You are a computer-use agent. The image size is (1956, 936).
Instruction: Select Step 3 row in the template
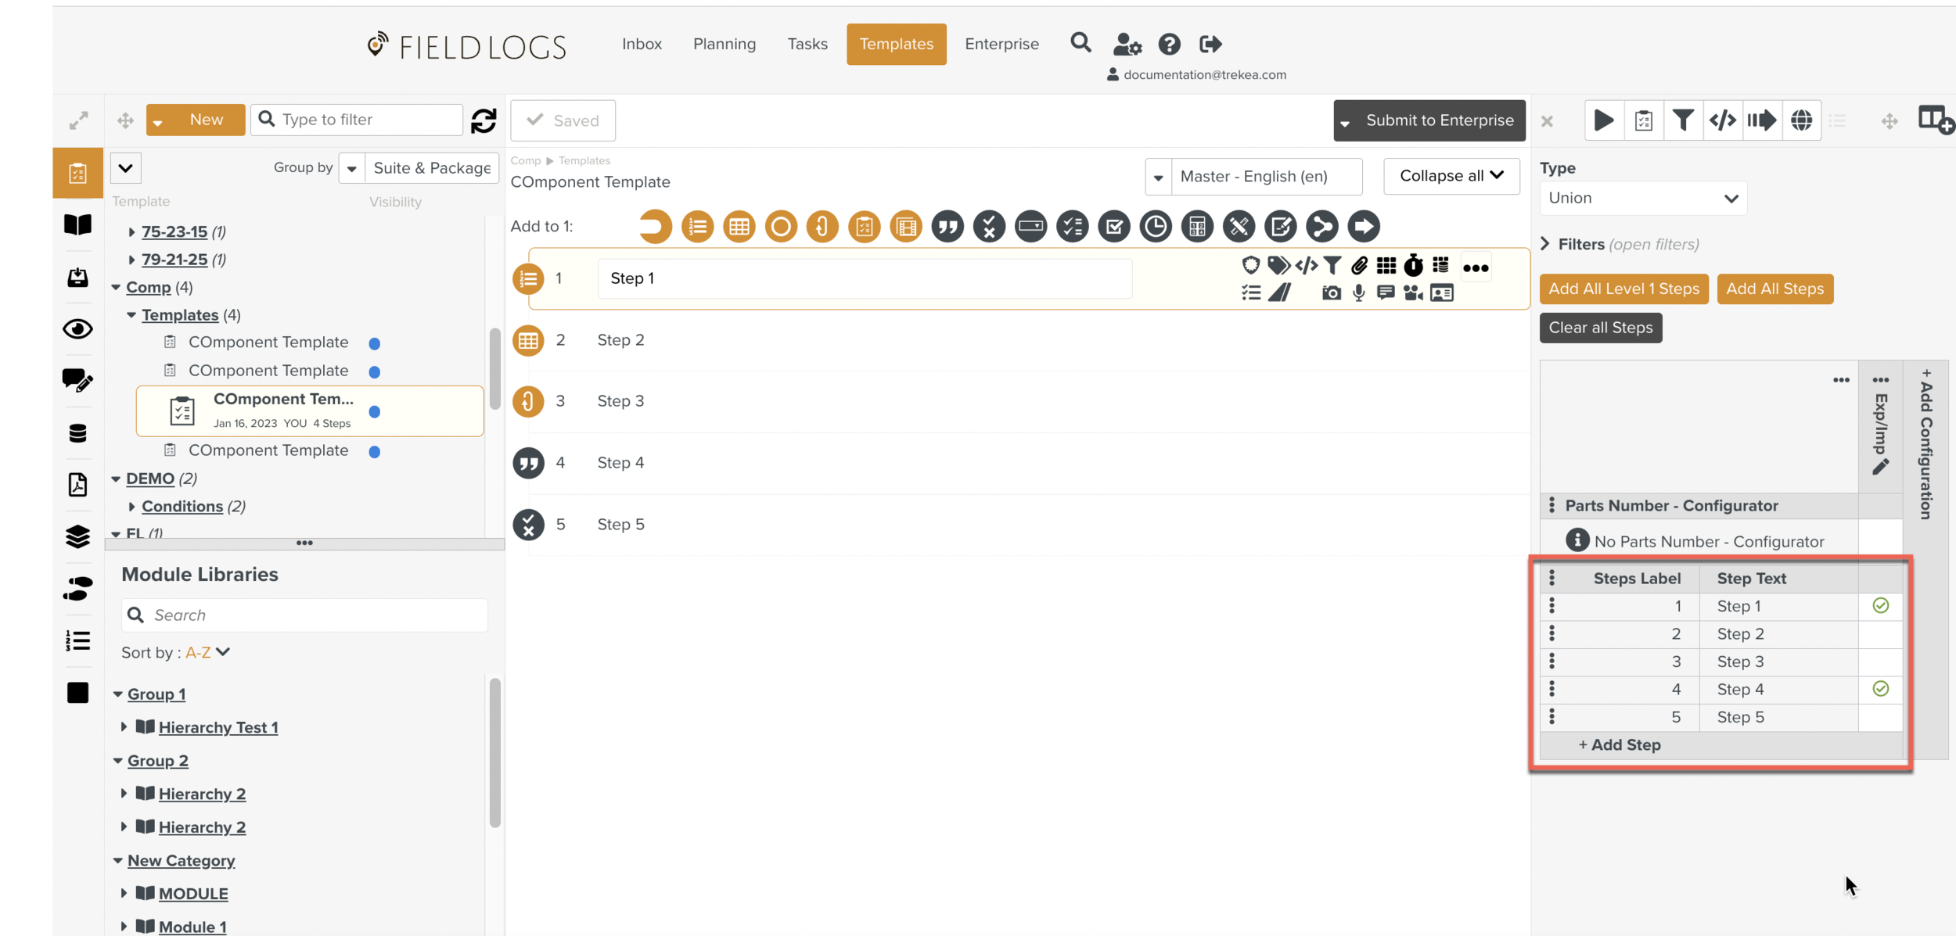(x=1020, y=401)
